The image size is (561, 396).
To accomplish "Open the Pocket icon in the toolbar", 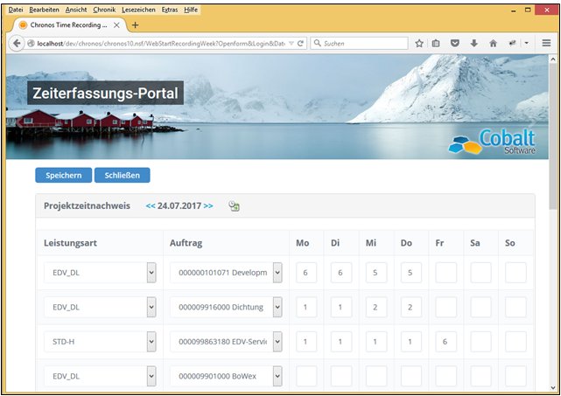I will (x=455, y=43).
